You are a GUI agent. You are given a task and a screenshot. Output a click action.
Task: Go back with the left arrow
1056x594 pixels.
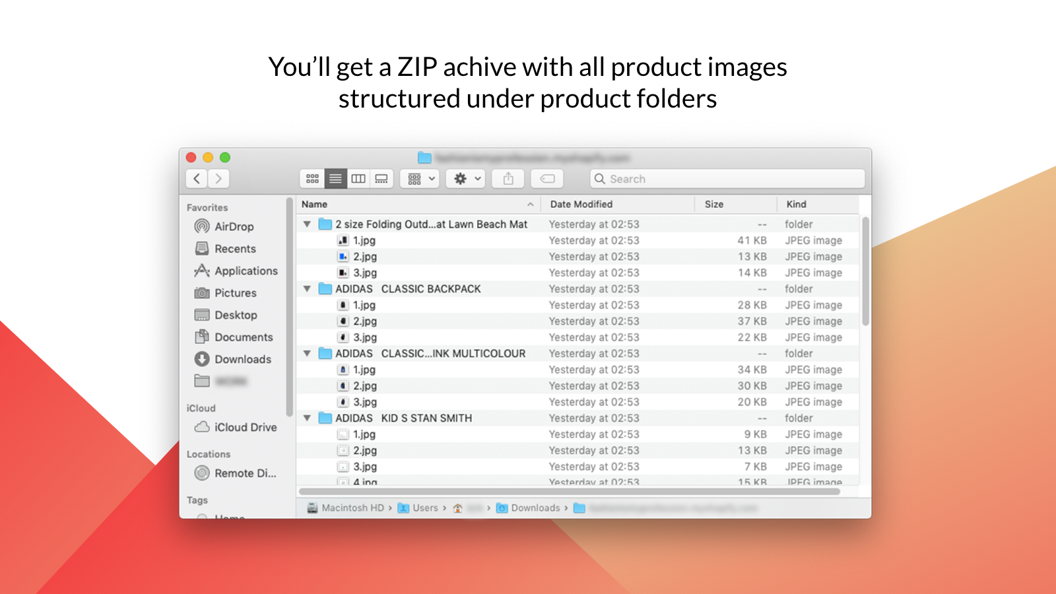(197, 179)
